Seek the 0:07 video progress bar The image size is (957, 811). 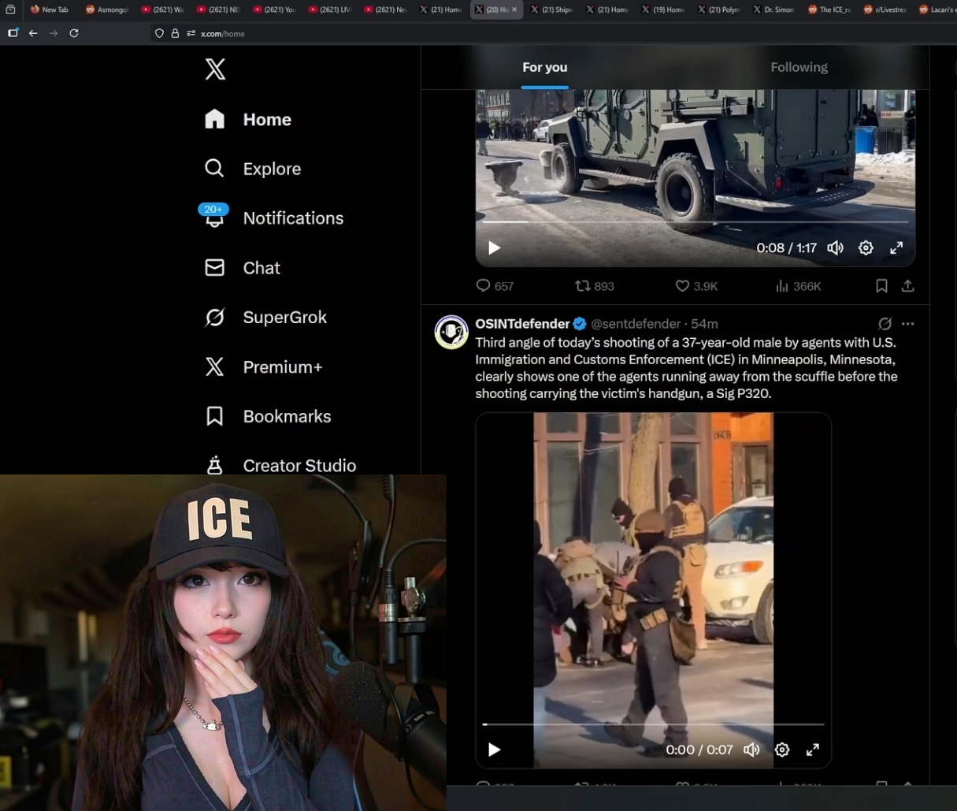coord(653,724)
